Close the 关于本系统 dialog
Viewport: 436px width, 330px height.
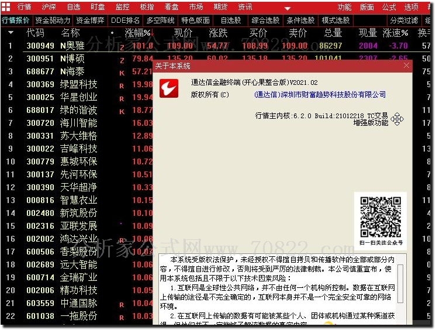[406, 66]
